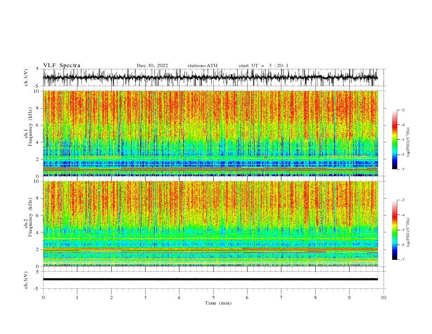Click time axis tick label "7"
Viewport: 432px width, 334px height.
(x=281, y=297)
